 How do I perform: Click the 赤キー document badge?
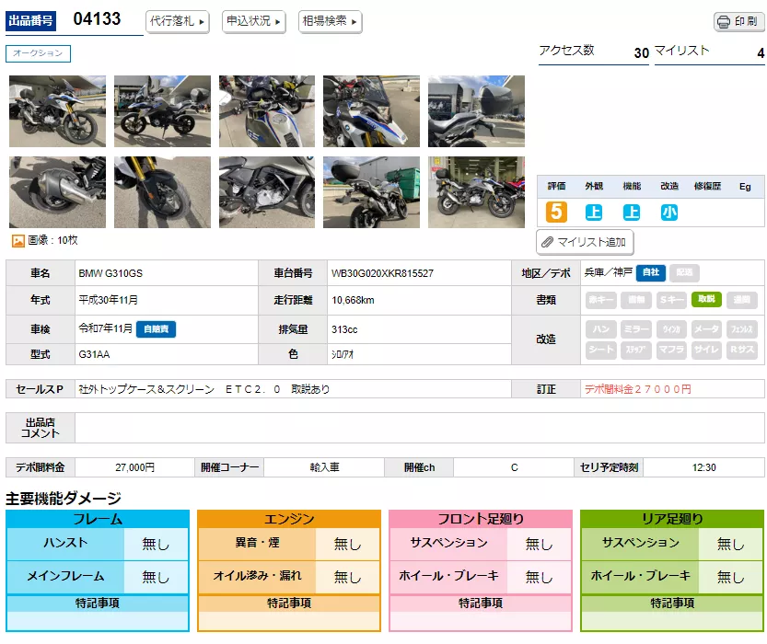pos(600,300)
